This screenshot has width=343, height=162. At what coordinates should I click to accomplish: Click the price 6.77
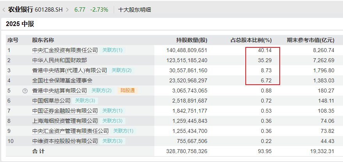80,10
